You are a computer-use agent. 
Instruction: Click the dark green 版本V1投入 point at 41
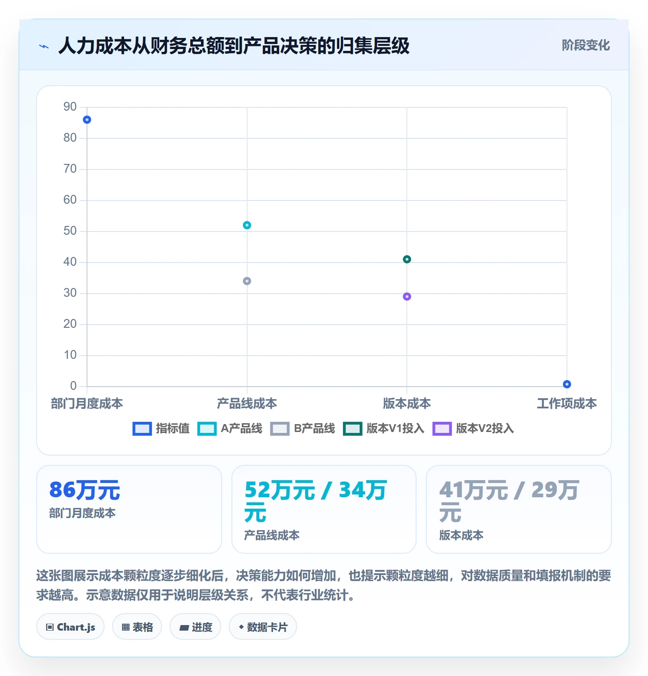[407, 259]
